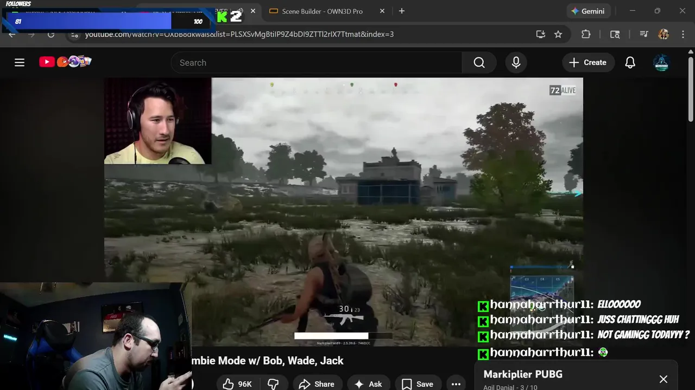Viewport: 695px width, 390px height.
Task: Click the address bar URL
Action: [239, 34]
